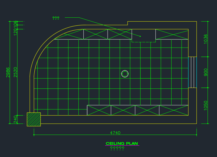Click the CEILING PLAN title text
Viewport: 217px width, 157px height.
click(x=122, y=143)
